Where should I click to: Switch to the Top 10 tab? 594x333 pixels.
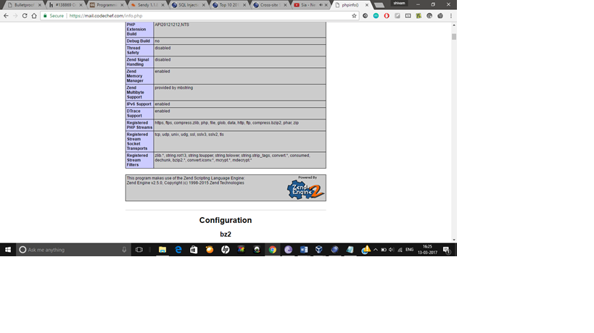pos(228,5)
